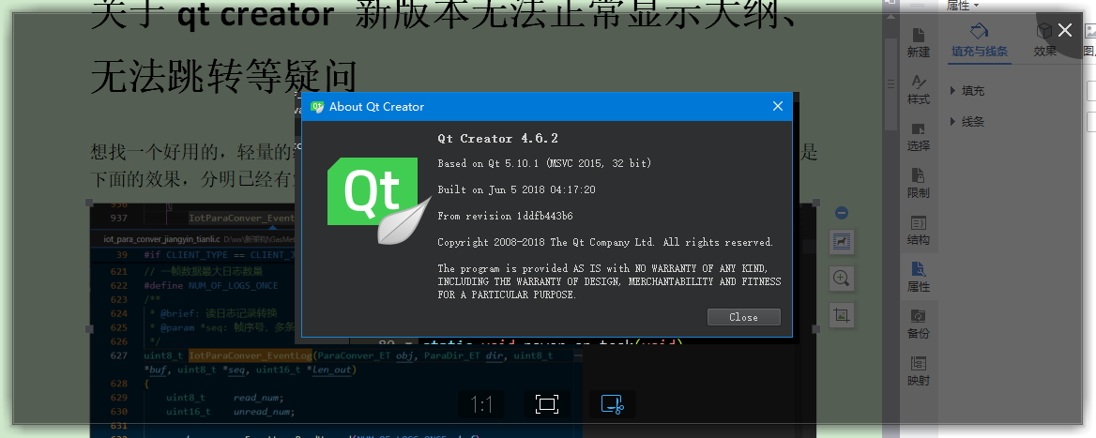
Task: Click 'Based on Qt 5.10.1' text line
Action: (x=544, y=163)
